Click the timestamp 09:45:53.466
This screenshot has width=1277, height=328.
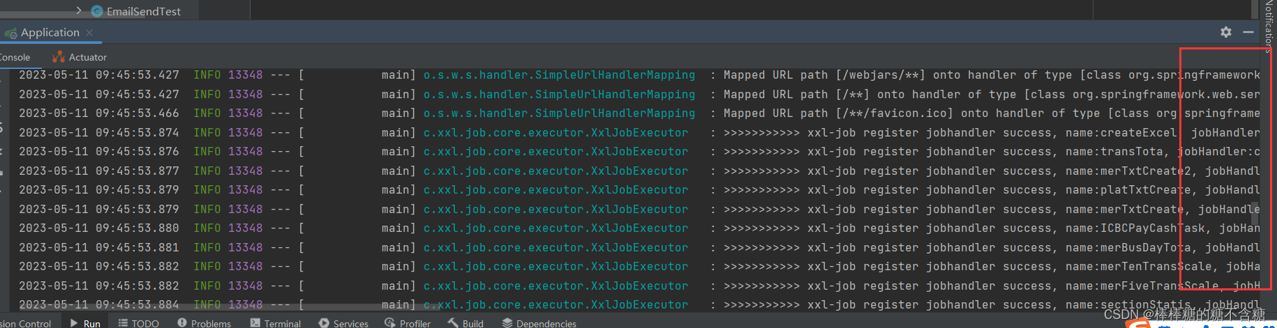[x=137, y=113]
